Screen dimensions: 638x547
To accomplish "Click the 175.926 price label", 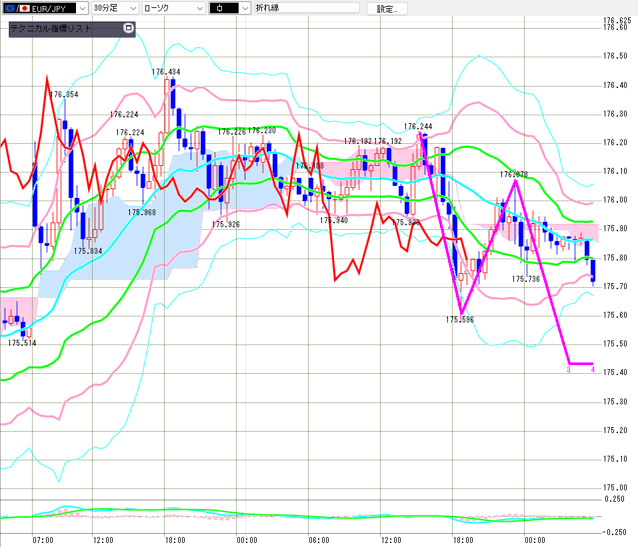I will (x=226, y=224).
